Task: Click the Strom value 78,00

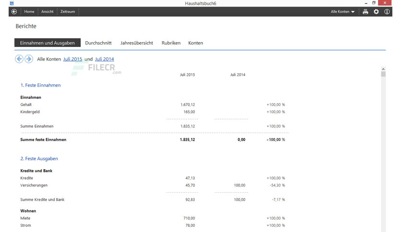Action: 190,225
